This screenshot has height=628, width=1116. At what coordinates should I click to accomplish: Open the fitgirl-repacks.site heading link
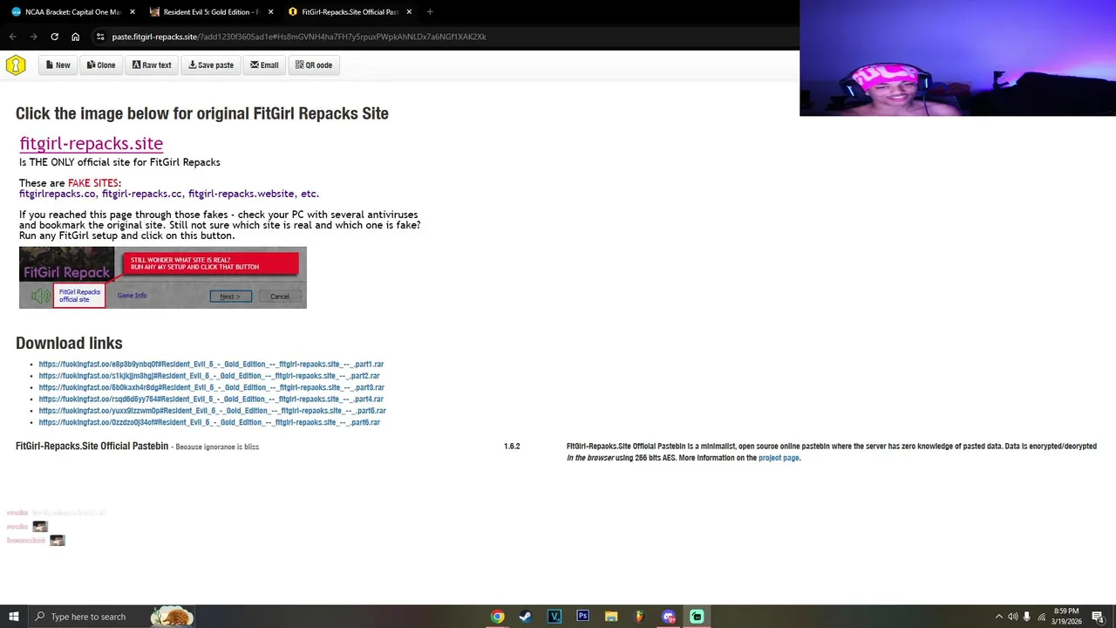[x=92, y=143]
